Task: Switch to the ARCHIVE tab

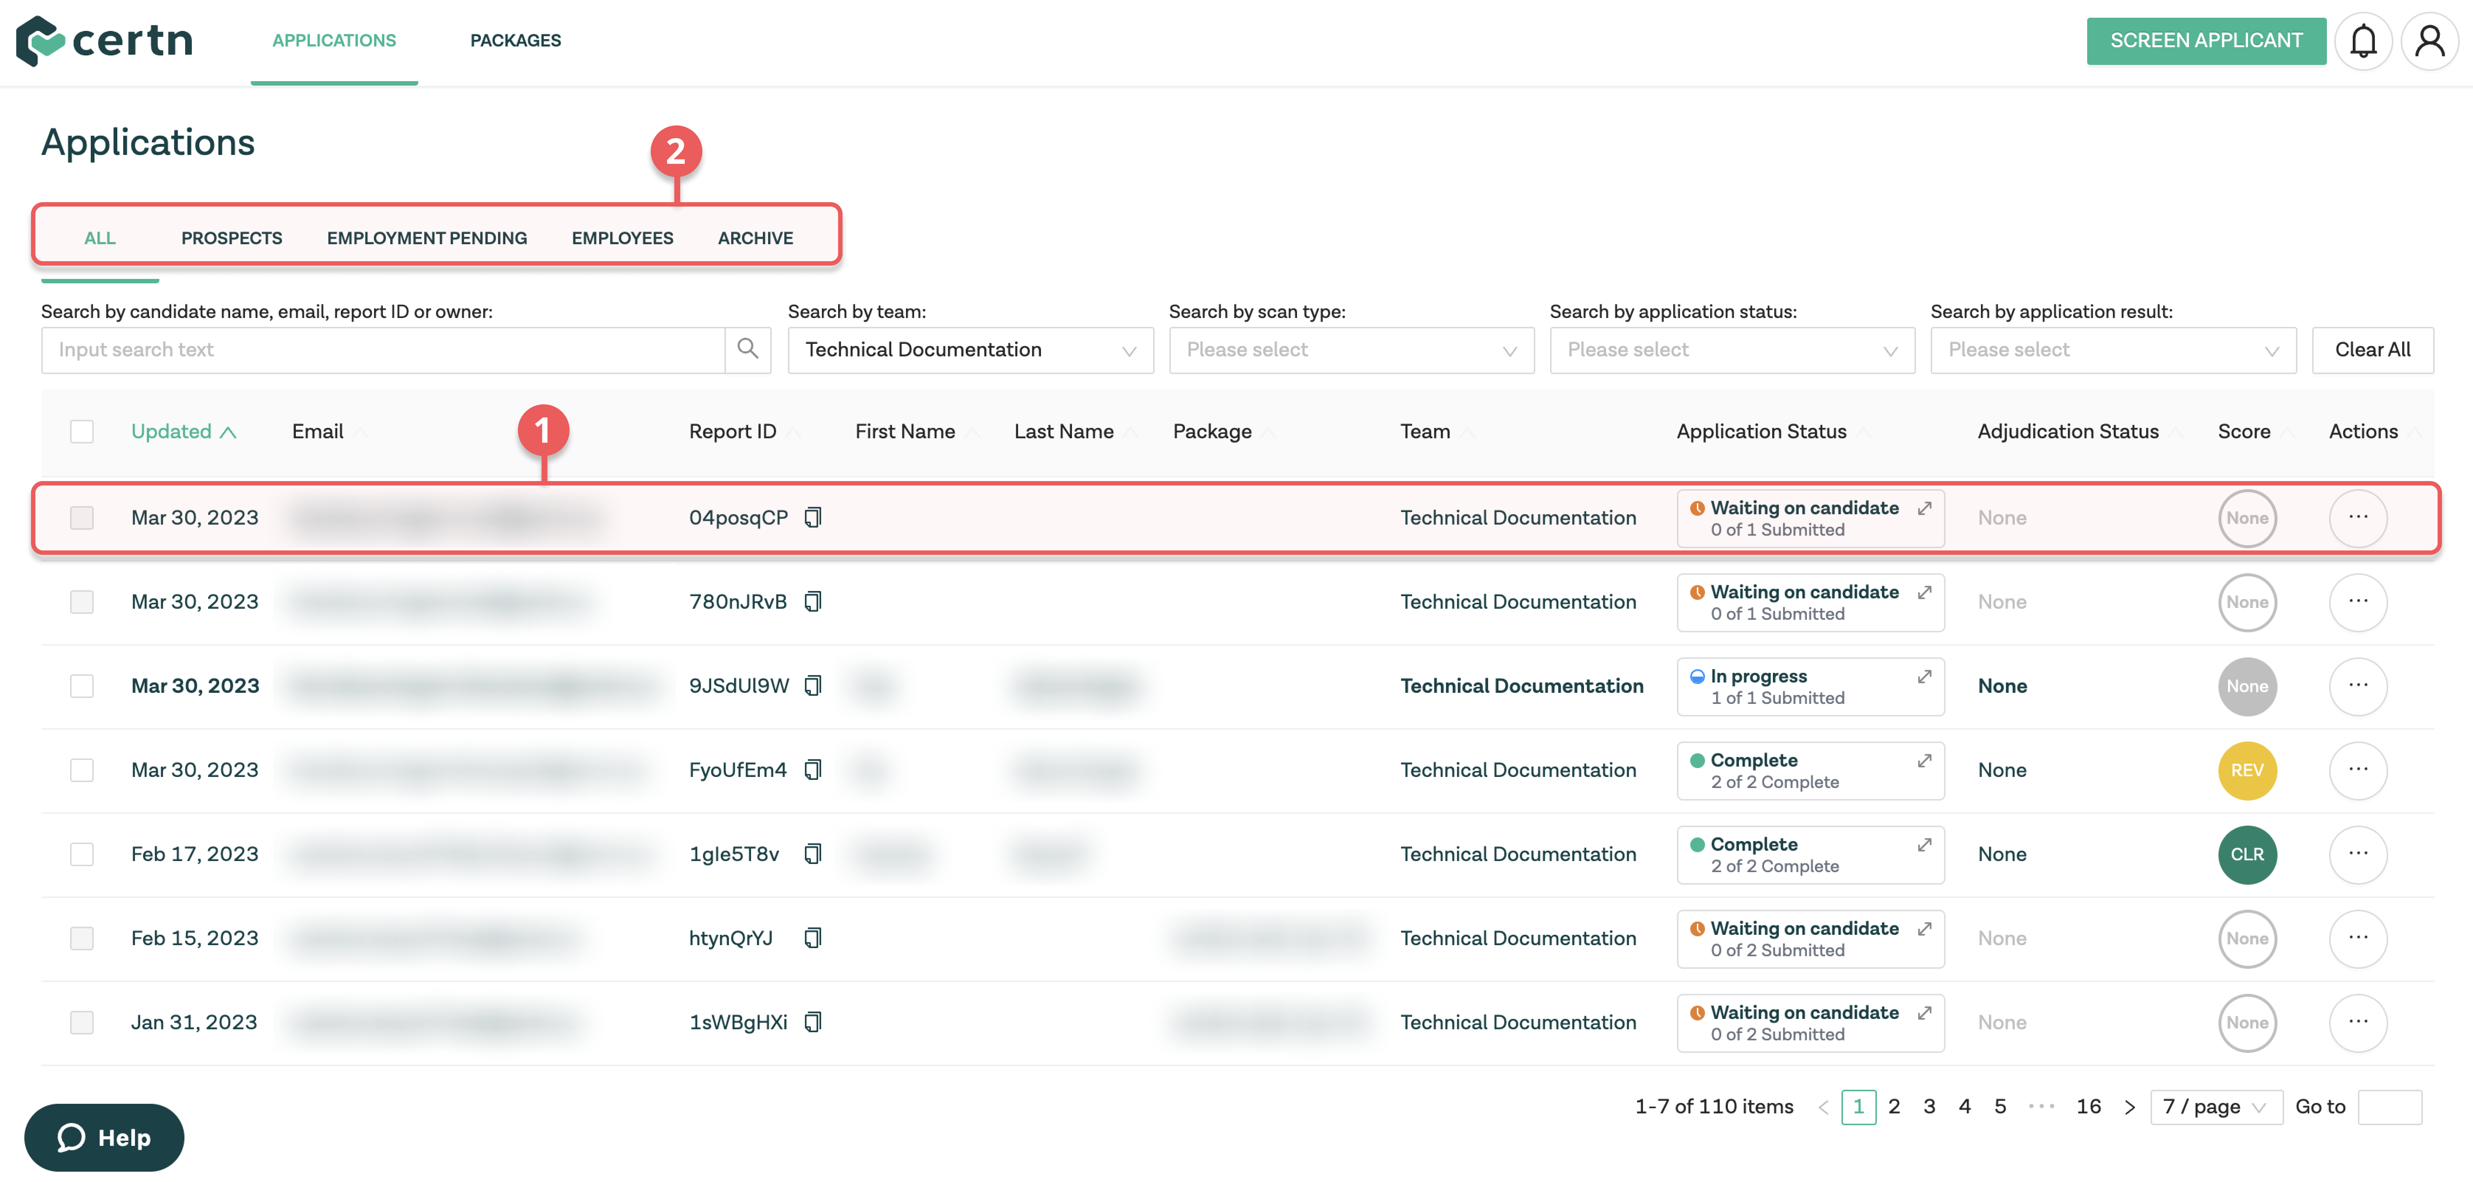Action: click(755, 238)
